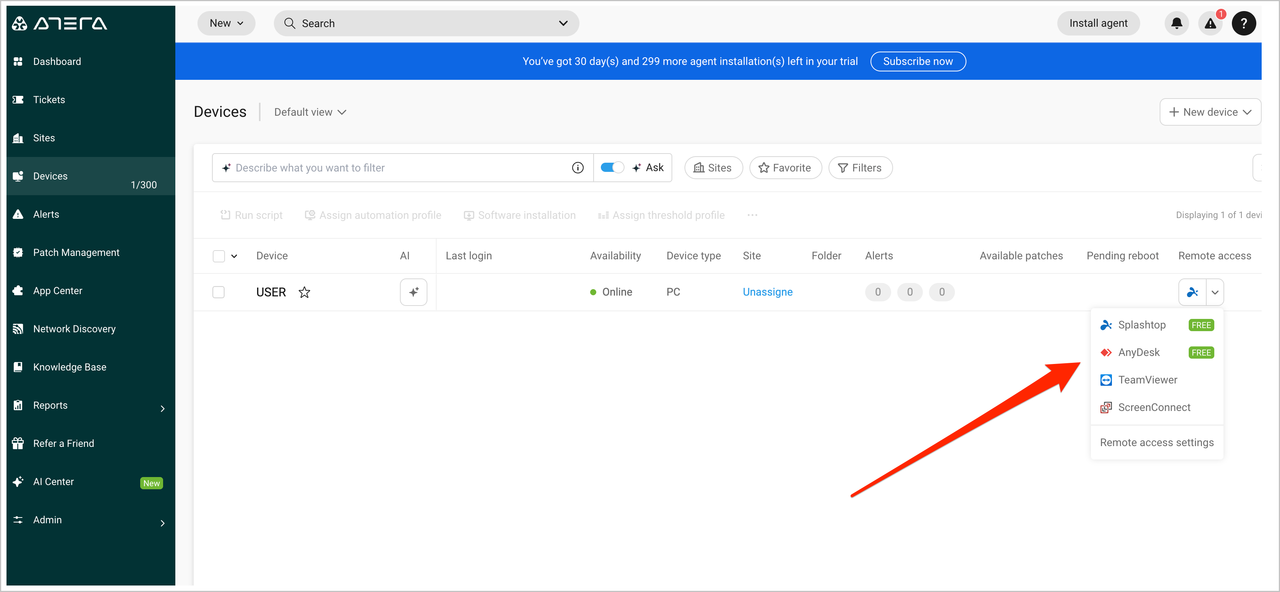Image resolution: width=1280 pixels, height=592 pixels.
Task: Click the Atera logo
Action: pyautogui.click(x=60, y=23)
